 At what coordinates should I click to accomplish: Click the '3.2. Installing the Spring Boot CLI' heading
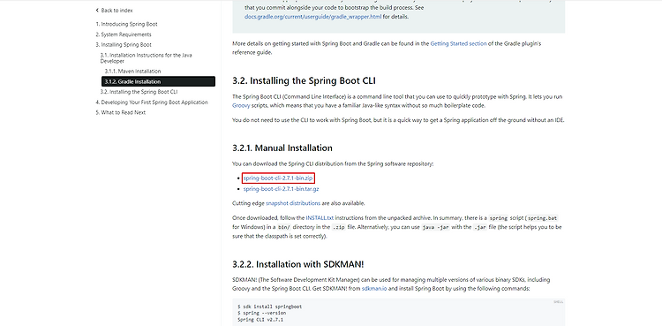click(x=304, y=80)
